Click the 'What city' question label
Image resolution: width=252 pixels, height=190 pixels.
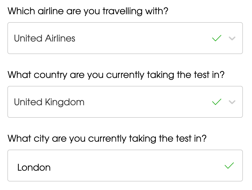pos(107,139)
